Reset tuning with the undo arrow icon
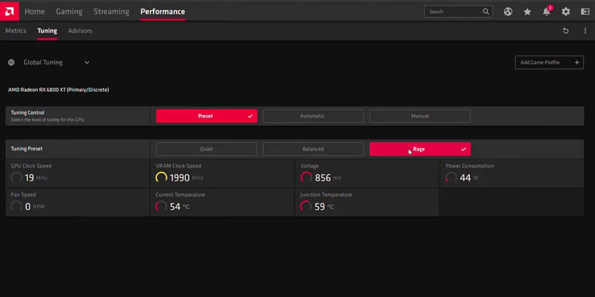This screenshot has height=297, width=595. (x=566, y=31)
